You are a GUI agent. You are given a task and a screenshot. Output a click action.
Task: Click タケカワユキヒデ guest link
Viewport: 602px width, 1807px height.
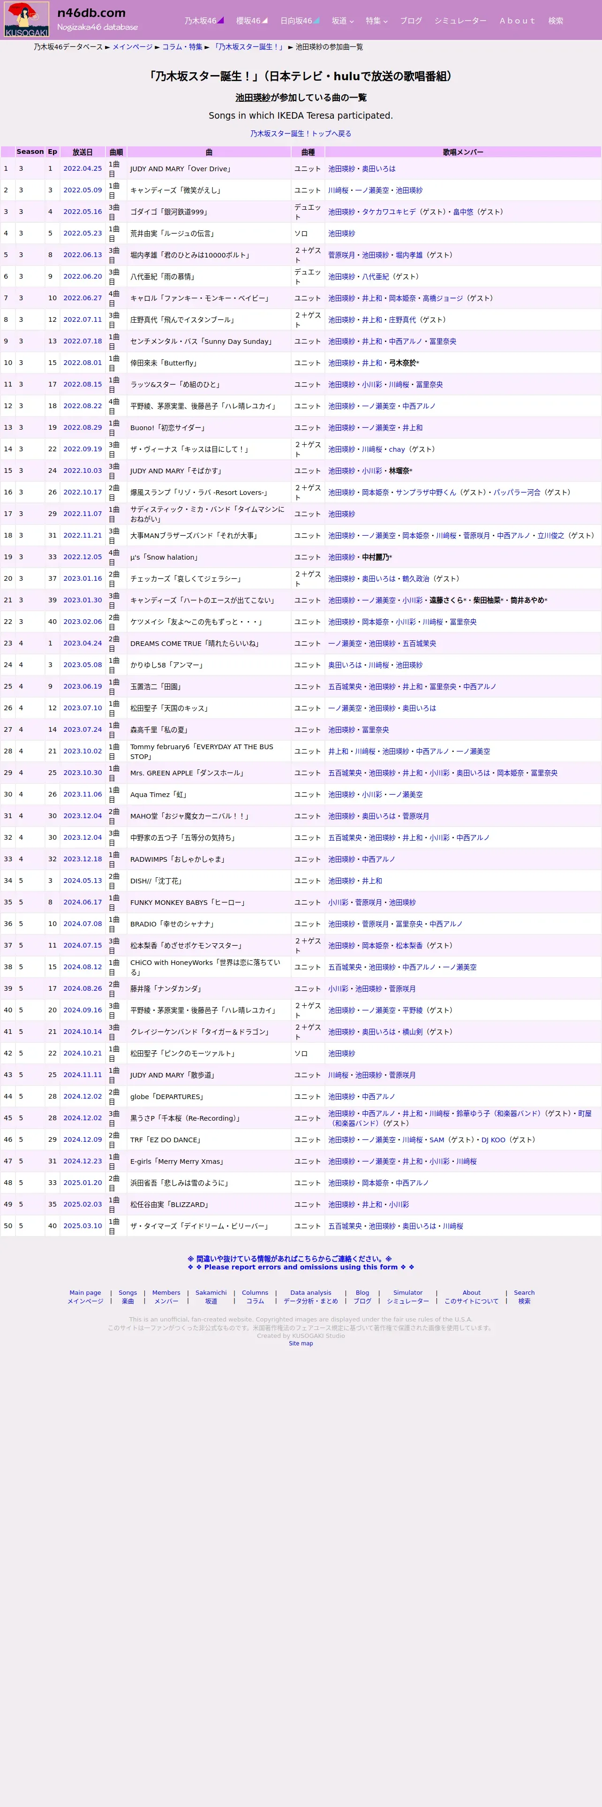point(389,212)
